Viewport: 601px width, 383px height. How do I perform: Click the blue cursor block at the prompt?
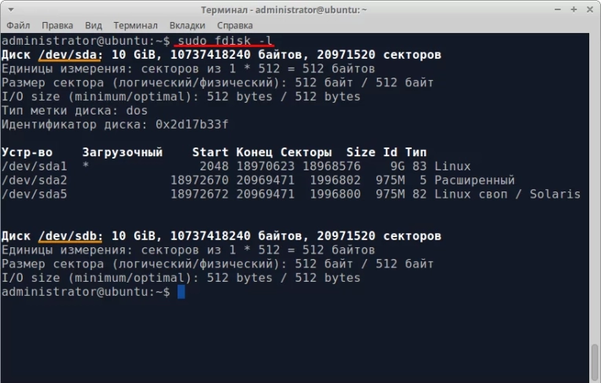pos(181,292)
